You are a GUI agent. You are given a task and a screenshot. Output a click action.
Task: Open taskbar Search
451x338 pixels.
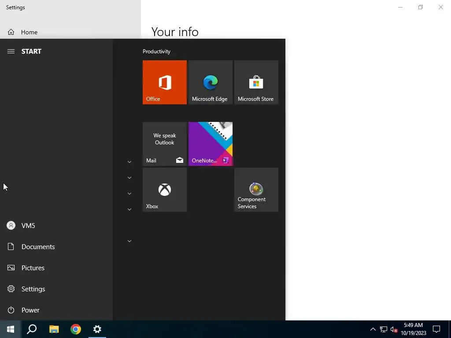coord(32,329)
